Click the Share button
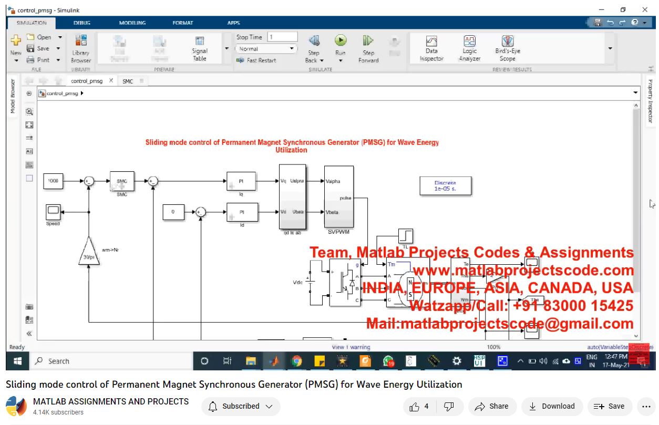The width and height of the screenshot is (659, 425). 491,406
